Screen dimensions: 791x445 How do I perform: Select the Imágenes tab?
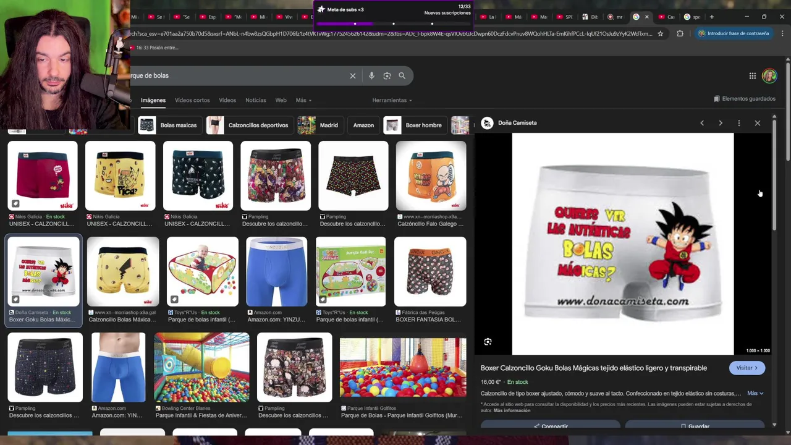click(153, 100)
